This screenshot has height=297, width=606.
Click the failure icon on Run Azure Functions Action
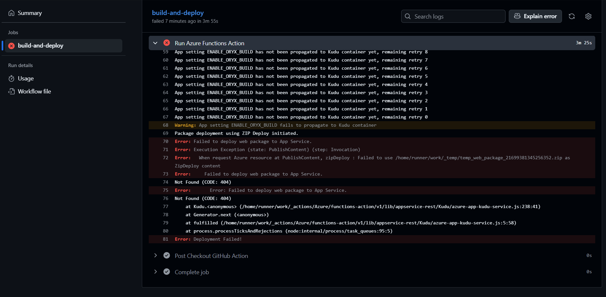pyautogui.click(x=167, y=43)
